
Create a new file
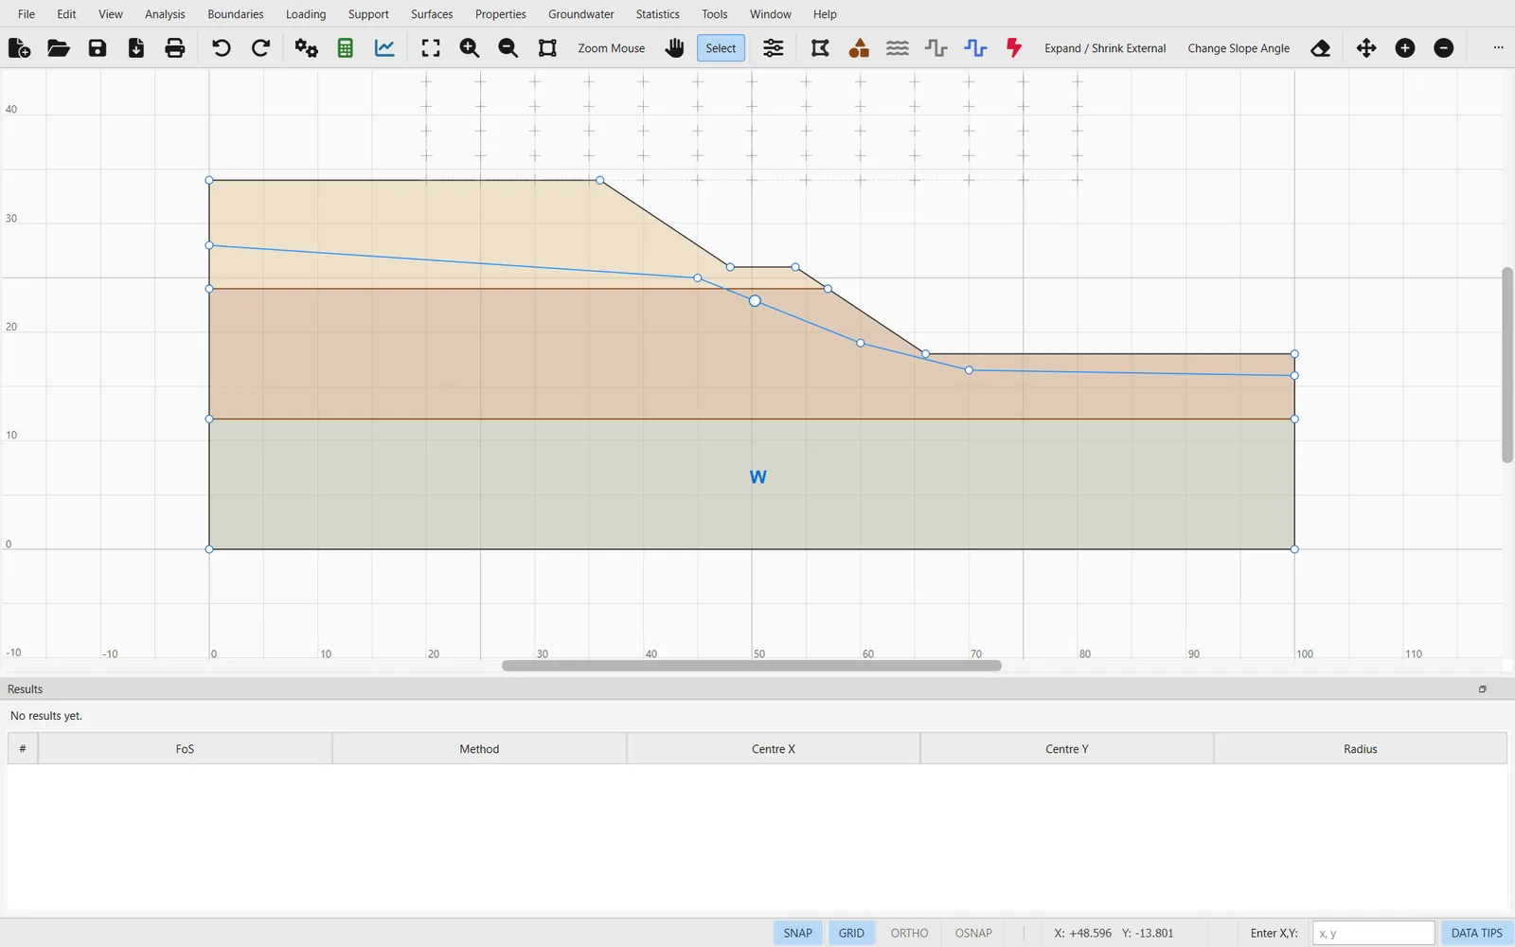coord(19,48)
